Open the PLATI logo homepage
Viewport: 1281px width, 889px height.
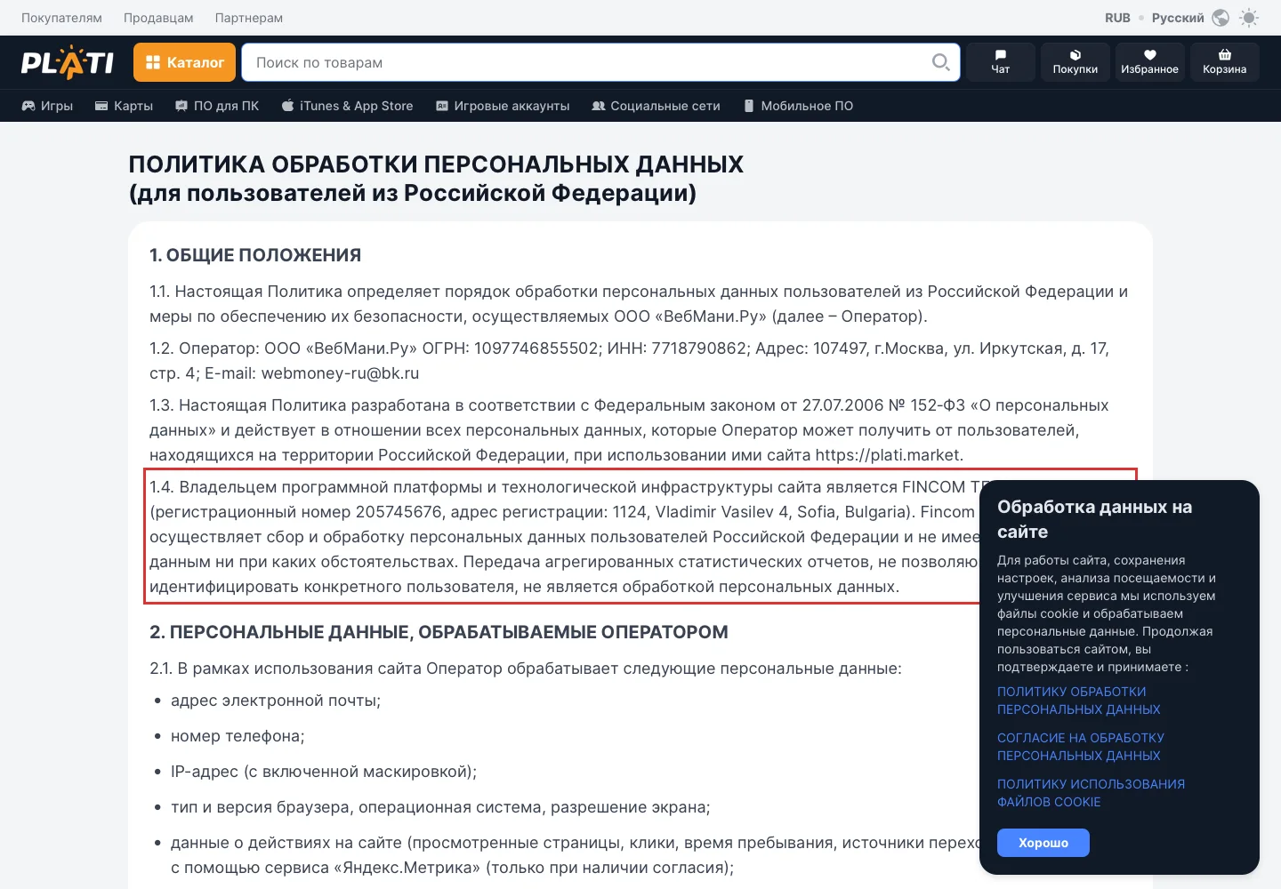68,62
